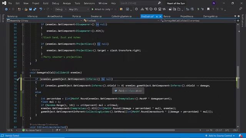Click the round clock-like toolbar icon
246x138 pixels.
136,9
